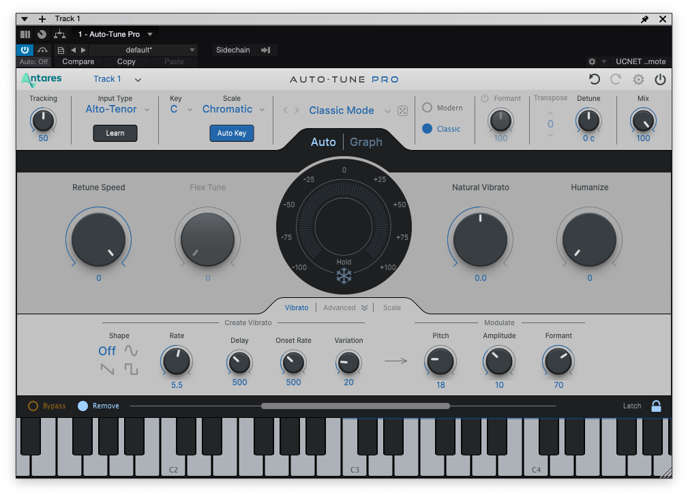Screen dimensions: 688x497
Task: Click host previous preset triangle
Action: pos(73,50)
